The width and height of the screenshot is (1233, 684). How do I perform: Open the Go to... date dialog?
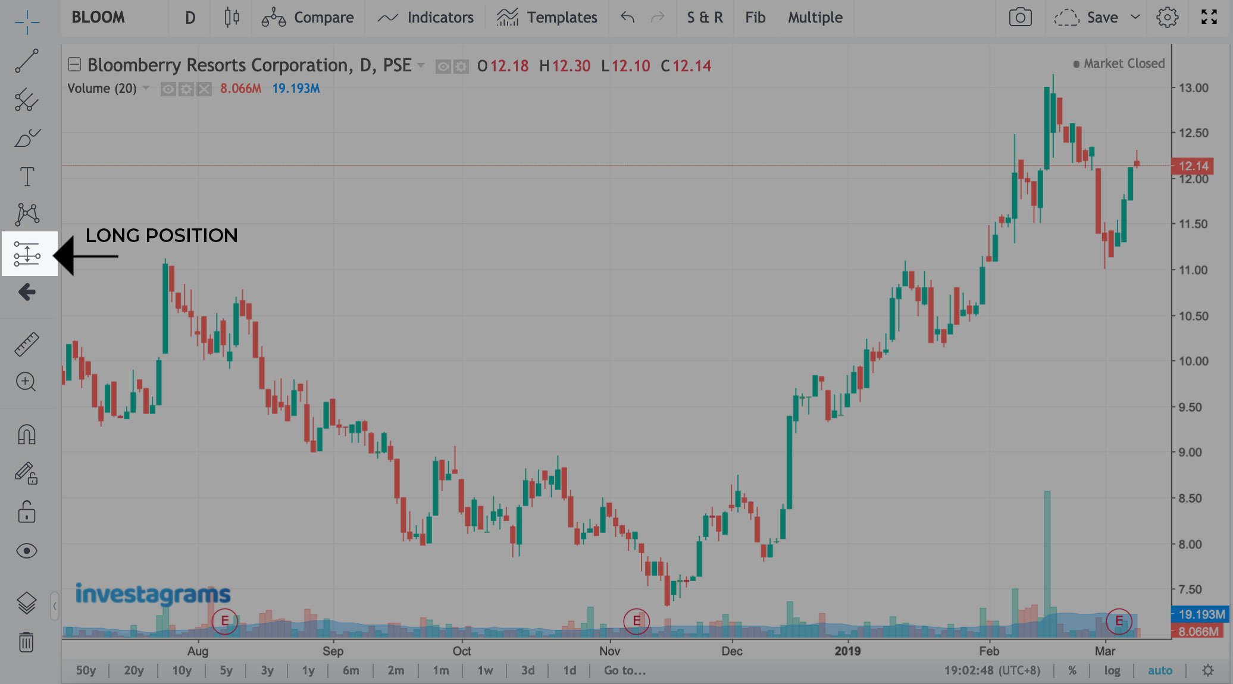[624, 670]
